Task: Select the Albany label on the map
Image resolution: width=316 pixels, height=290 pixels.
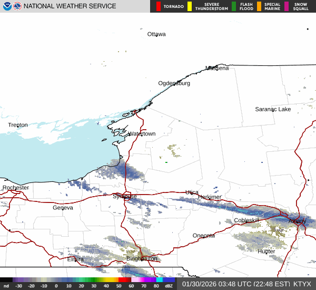Action: pyautogui.click(x=297, y=221)
